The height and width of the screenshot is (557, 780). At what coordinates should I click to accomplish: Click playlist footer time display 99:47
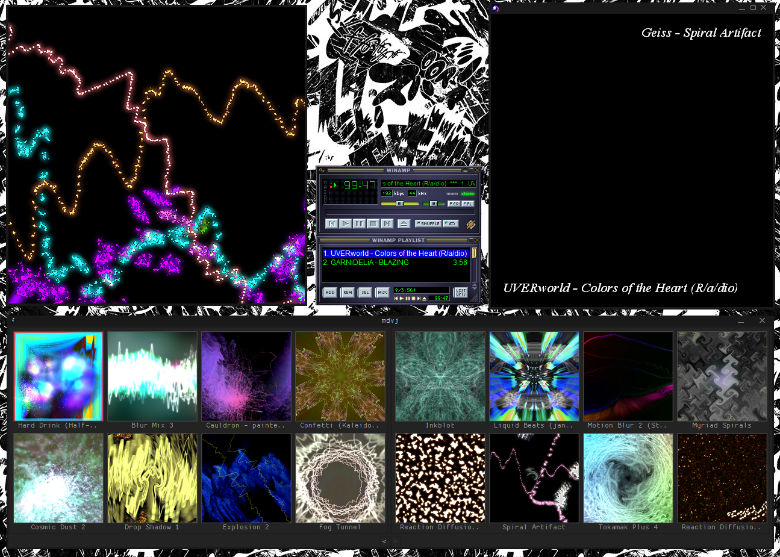click(439, 298)
